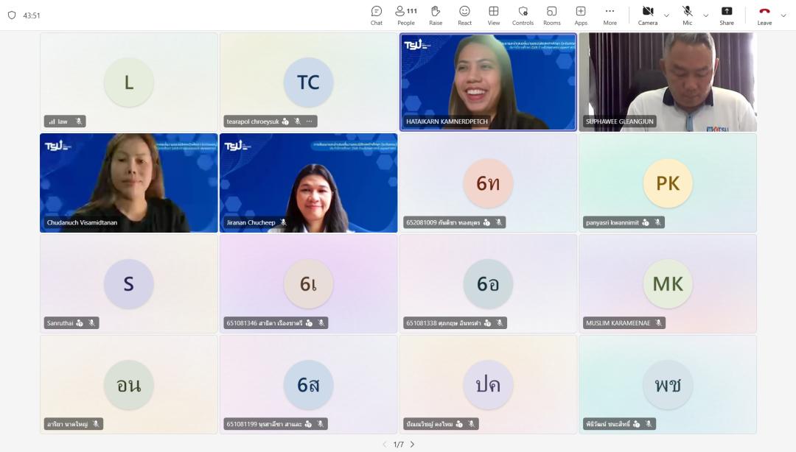Image resolution: width=796 pixels, height=452 pixels.
Task: Click the meeting security shield icon
Action: 12,15
